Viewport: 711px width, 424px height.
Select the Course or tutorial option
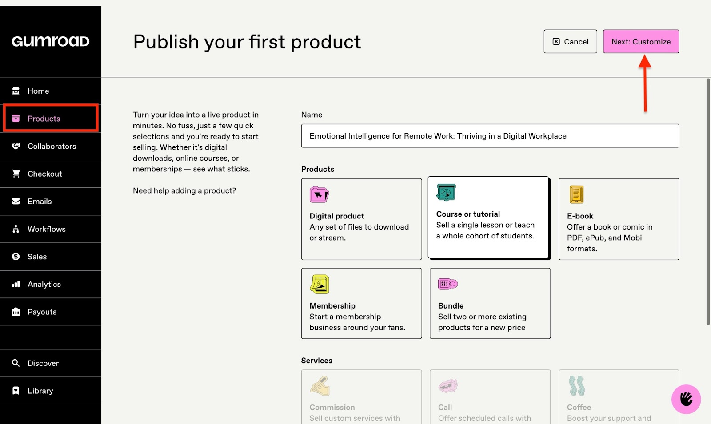pos(488,217)
